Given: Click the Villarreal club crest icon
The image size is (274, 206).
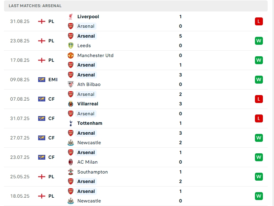Looking at the screenshot, I should (71, 104).
